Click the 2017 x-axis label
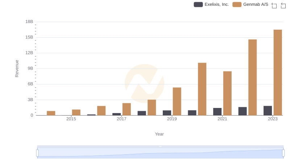The image size is (290, 167). coord(121,119)
